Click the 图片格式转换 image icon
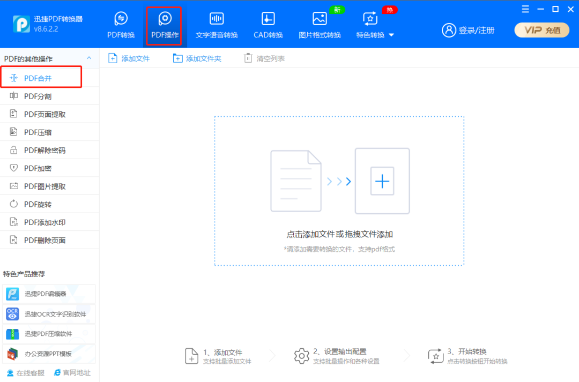 (x=320, y=18)
